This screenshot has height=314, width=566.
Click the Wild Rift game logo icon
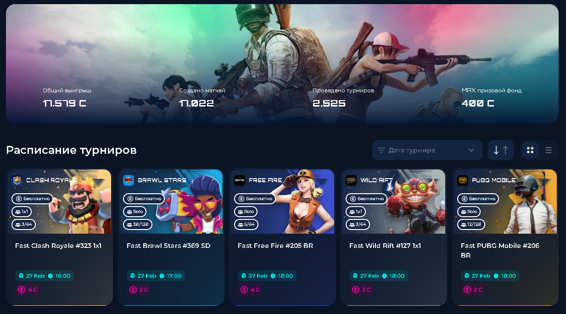pos(351,180)
